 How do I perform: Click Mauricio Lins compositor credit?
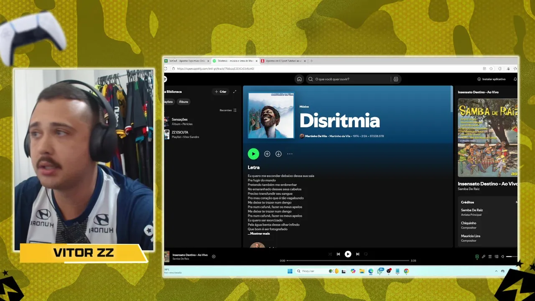coord(471,236)
